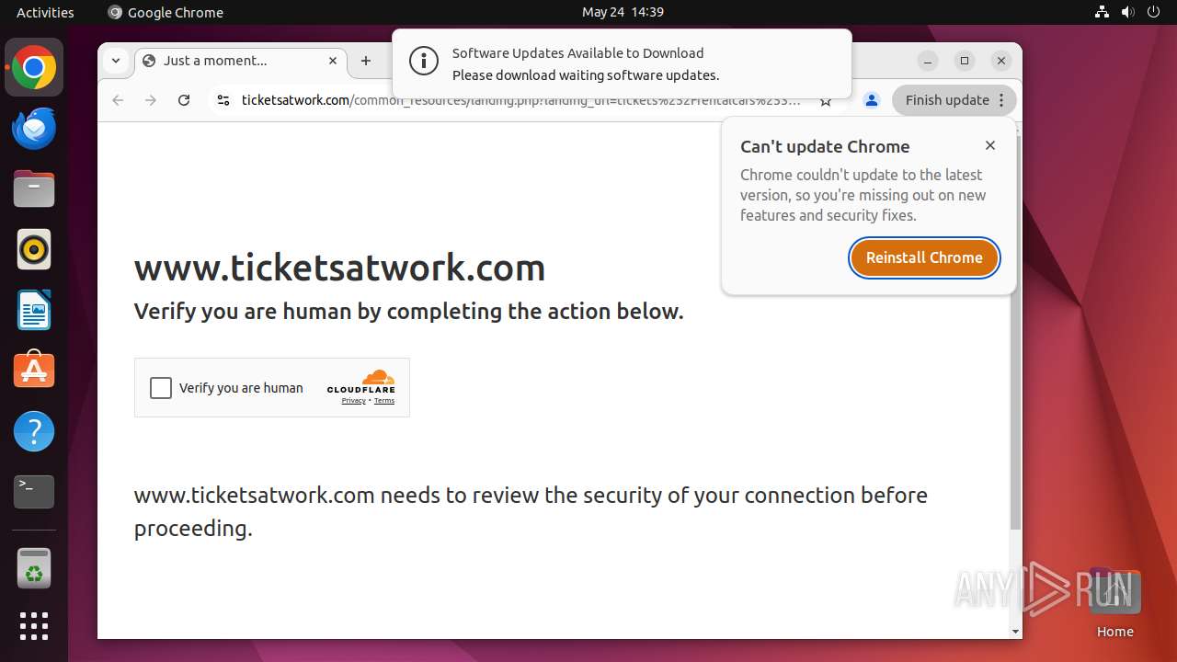Open the Google Chrome app menu in top bar
The width and height of the screenshot is (1177, 662).
(x=166, y=12)
